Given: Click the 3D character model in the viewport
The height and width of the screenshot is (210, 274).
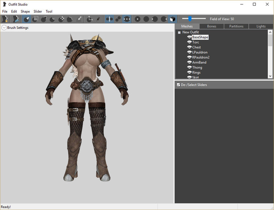Looking at the screenshot, I should click(87, 107).
